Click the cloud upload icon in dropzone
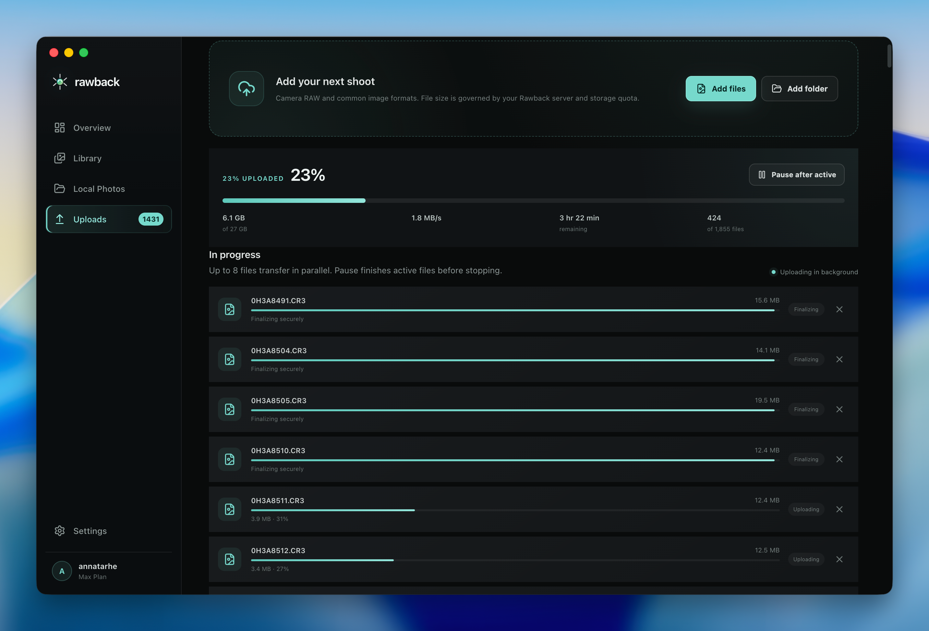This screenshot has width=929, height=631. tap(246, 88)
